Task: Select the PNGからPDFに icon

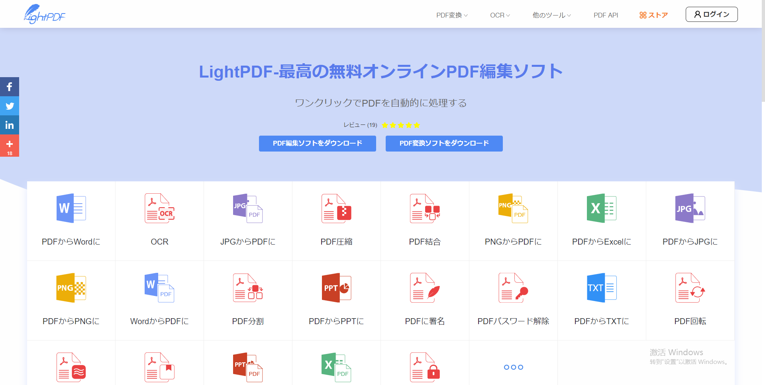Action: tap(513, 208)
